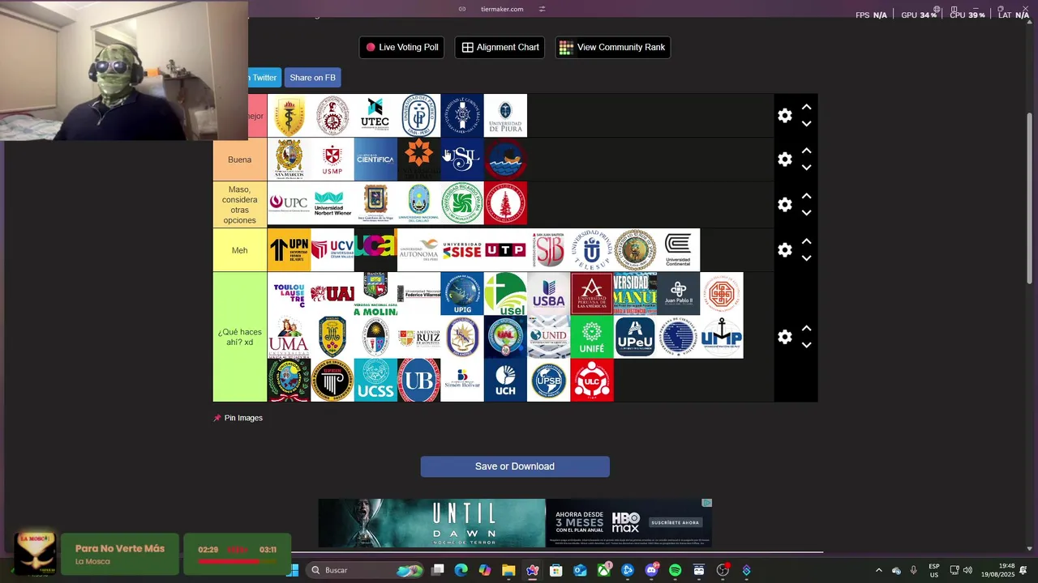Select the Universidad Norbert Wiener logo
The height and width of the screenshot is (583, 1038).
point(332,203)
